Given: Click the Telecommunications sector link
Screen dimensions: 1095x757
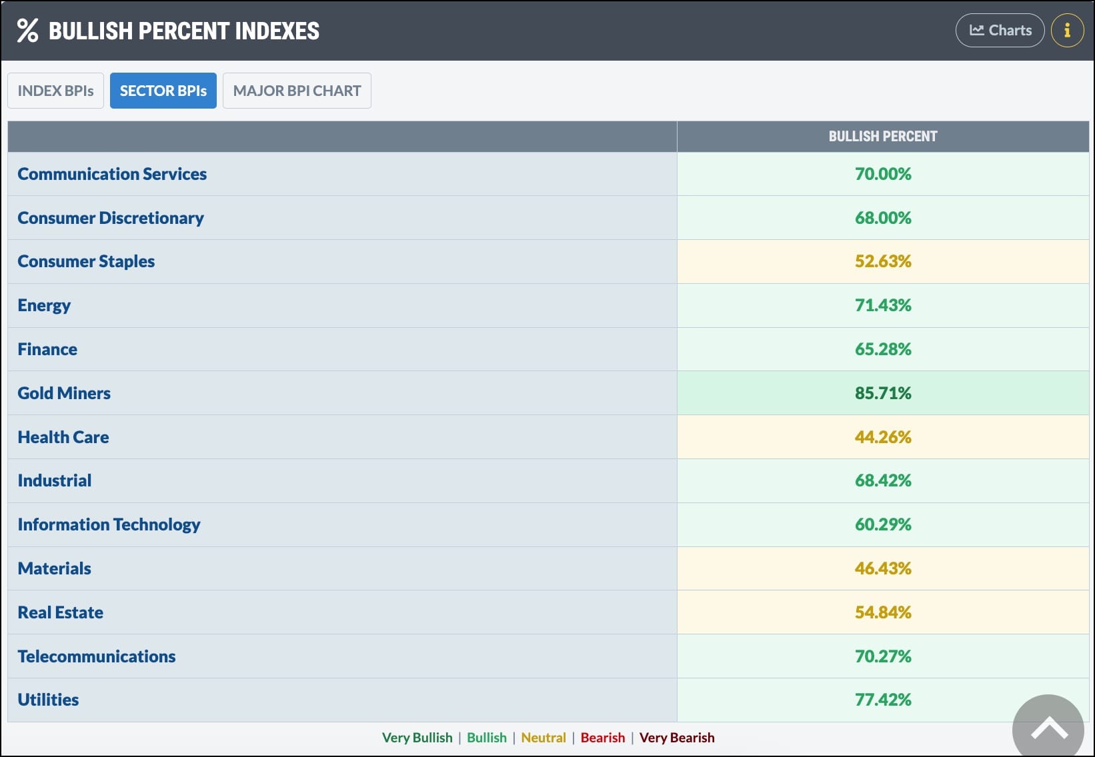Looking at the screenshot, I should coord(97,656).
